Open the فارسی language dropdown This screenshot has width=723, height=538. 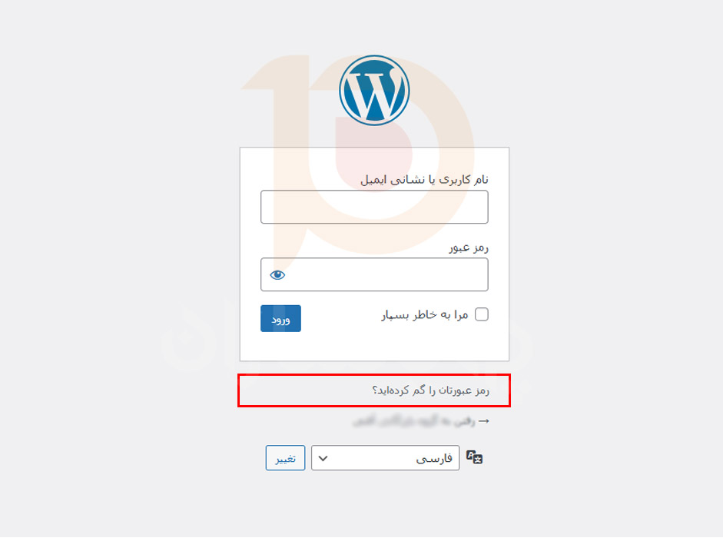point(385,458)
